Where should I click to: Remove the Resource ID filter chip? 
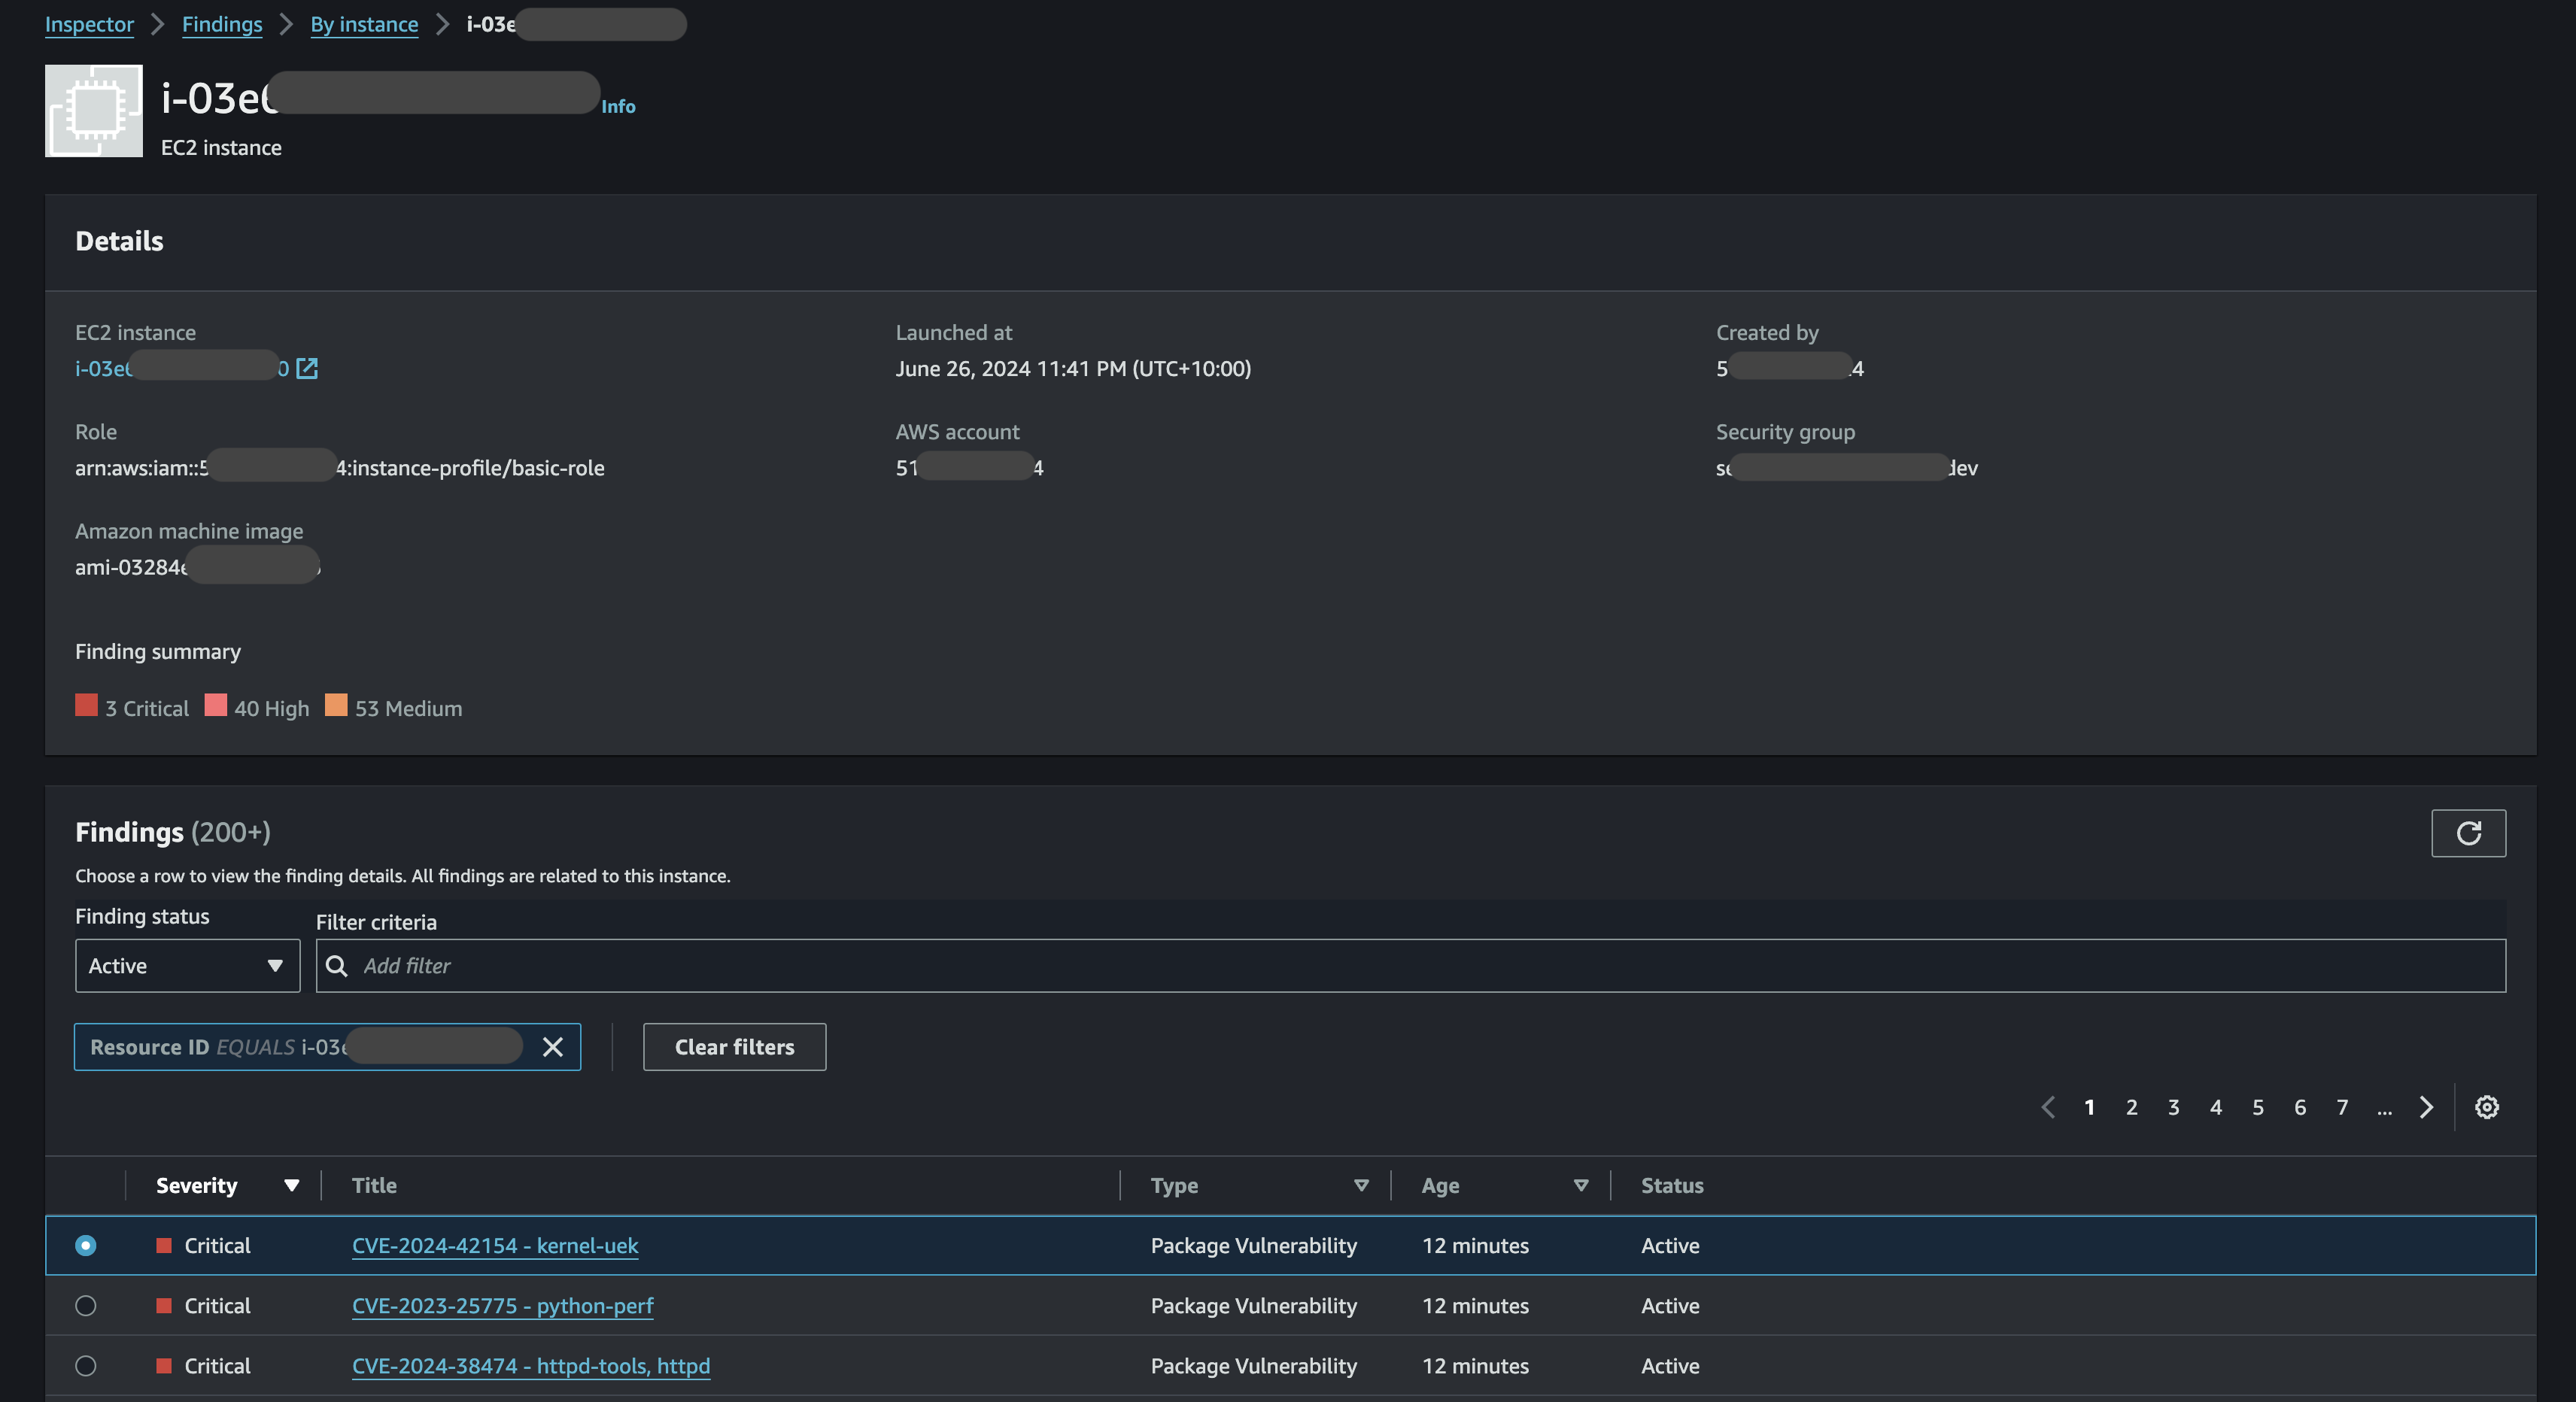click(553, 1047)
